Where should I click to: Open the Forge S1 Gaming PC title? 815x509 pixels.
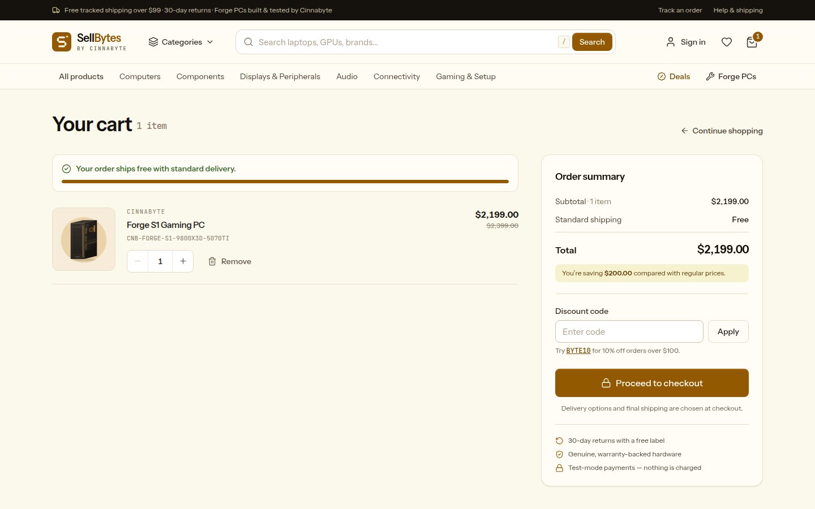166,225
